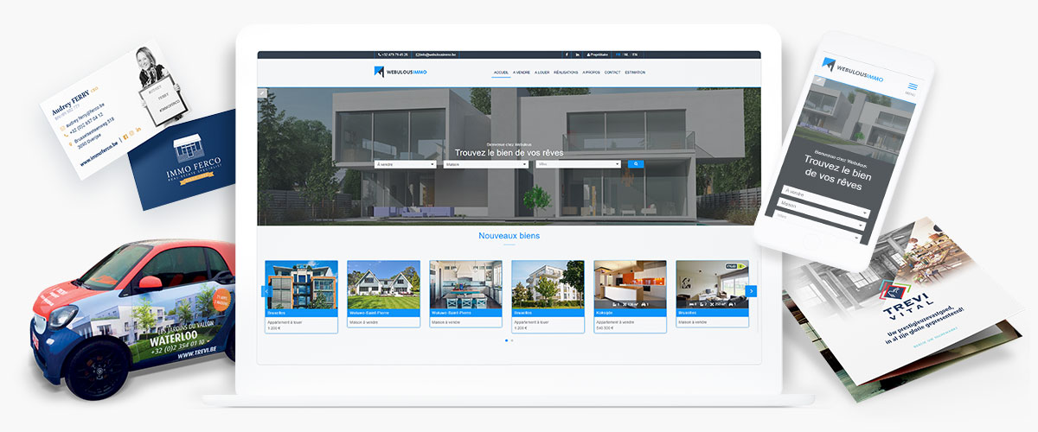1038x432 pixels.
Task: Open the À propos menu item
Action: [x=591, y=73]
